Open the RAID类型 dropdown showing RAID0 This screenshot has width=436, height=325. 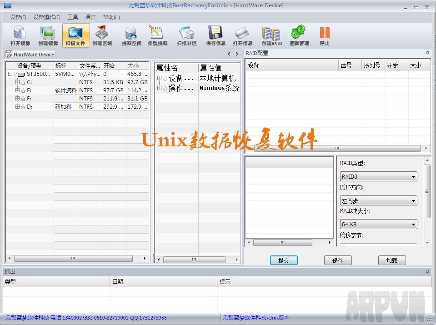point(378,177)
